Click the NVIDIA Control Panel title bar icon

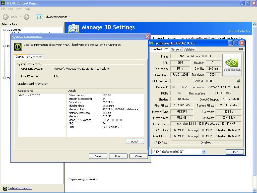pyautogui.click(x=3, y=3)
